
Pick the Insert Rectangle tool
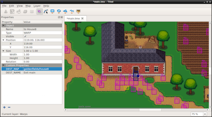[x=52, y=11]
